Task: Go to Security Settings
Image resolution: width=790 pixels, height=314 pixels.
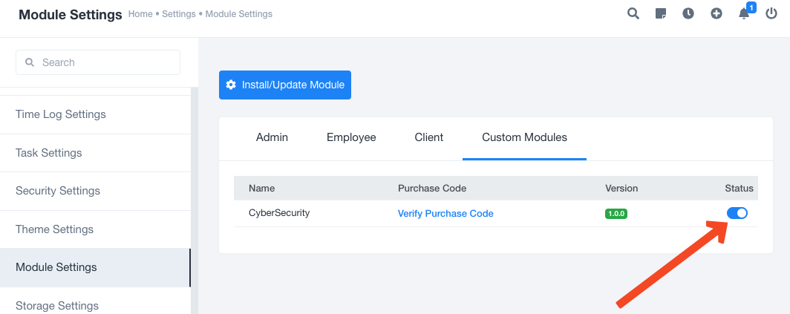Action: pyautogui.click(x=58, y=191)
